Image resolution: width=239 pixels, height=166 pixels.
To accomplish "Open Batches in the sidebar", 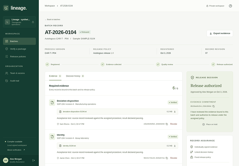I will click(x=19, y=41).
